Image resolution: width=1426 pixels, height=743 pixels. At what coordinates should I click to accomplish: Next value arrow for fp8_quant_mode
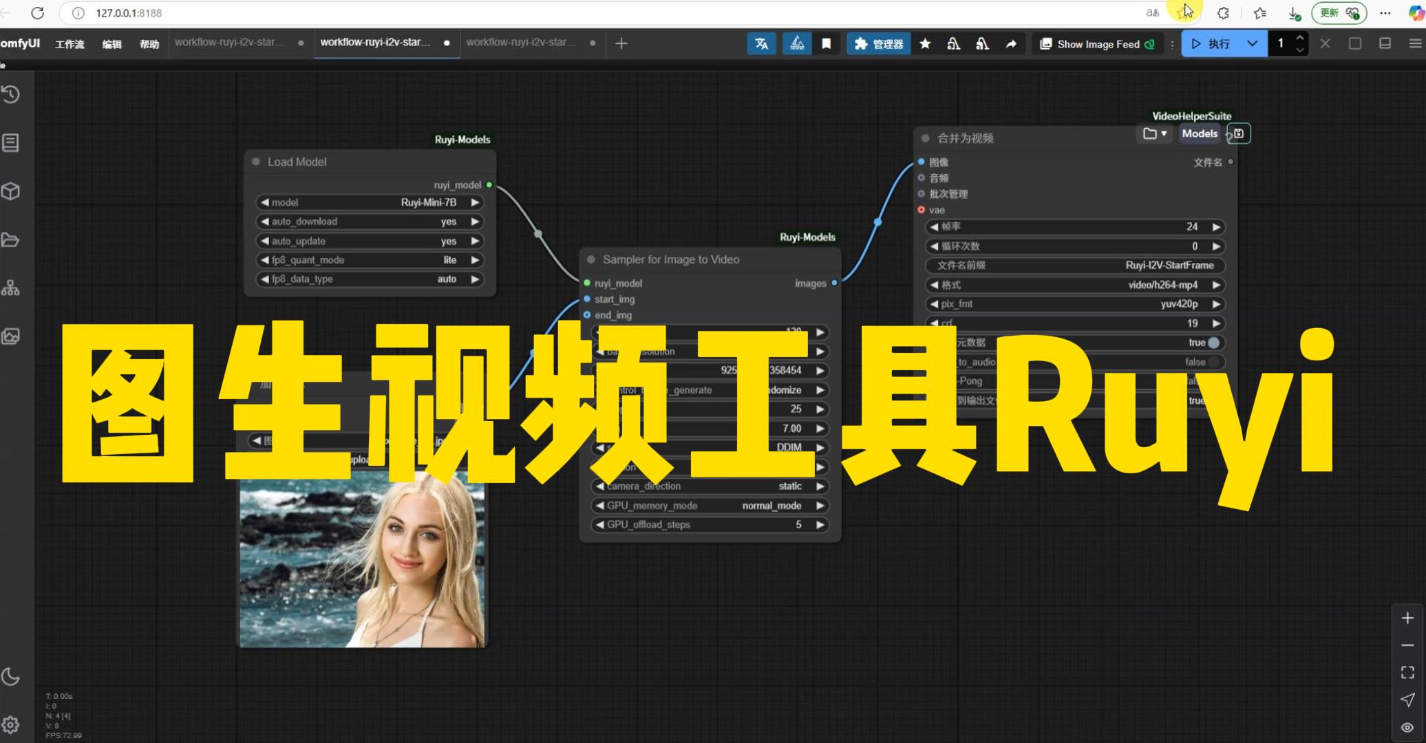click(x=475, y=260)
